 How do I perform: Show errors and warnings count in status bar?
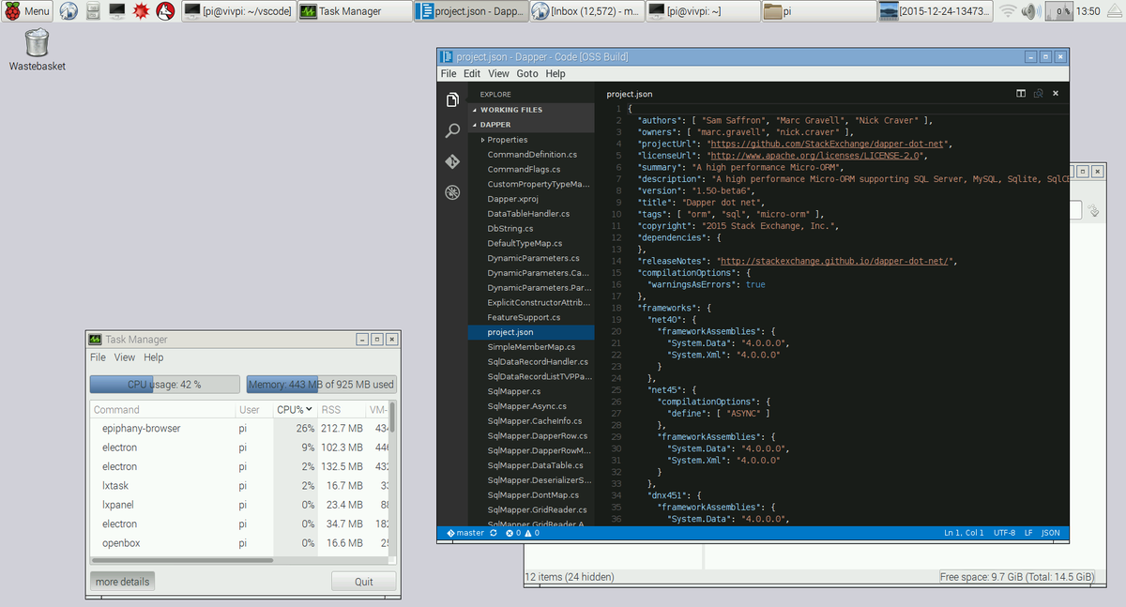pyautogui.click(x=523, y=533)
